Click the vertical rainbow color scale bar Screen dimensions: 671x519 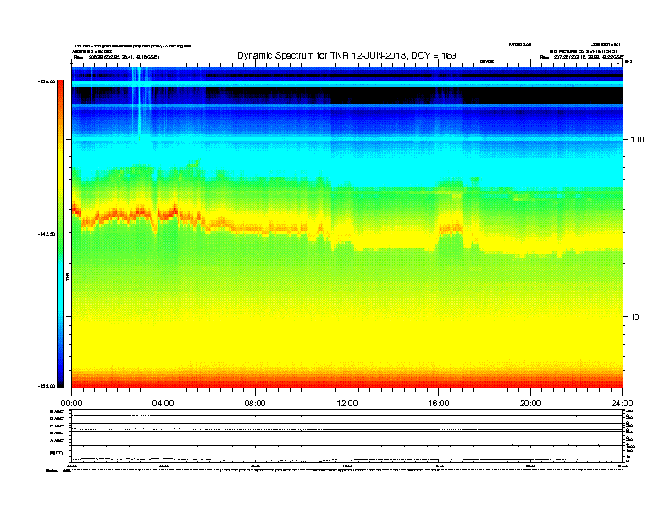pos(60,234)
